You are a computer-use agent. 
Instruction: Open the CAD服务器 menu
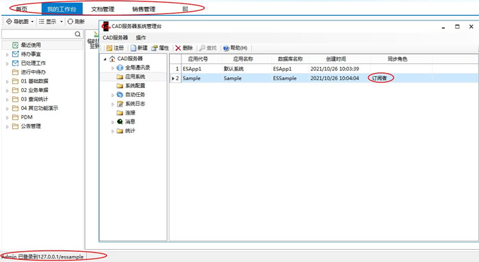coord(115,38)
